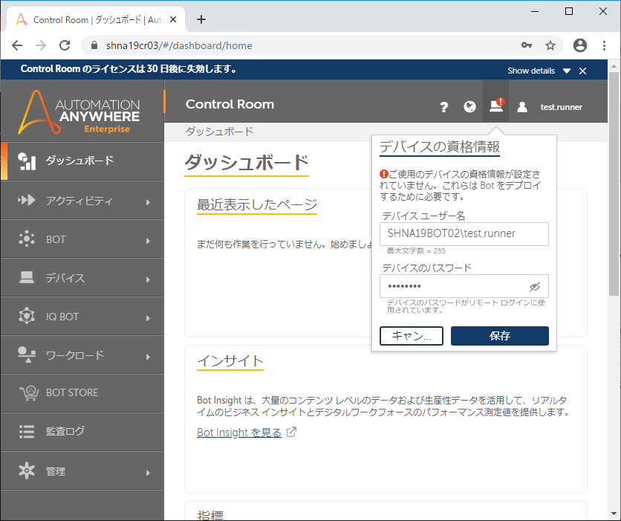The height and width of the screenshot is (521, 621).
Task: Select the Control Room browser tab
Action: pyautogui.click(x=96, y=19)
